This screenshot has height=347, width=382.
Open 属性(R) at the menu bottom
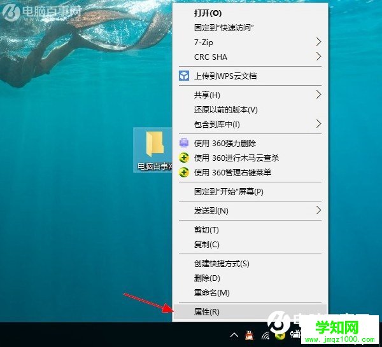click(250, 311)
